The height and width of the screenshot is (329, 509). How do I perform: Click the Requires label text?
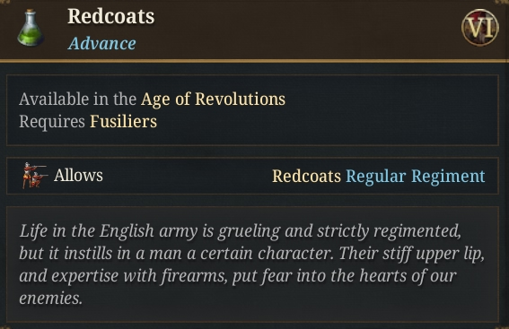click(x=52, y=122)
